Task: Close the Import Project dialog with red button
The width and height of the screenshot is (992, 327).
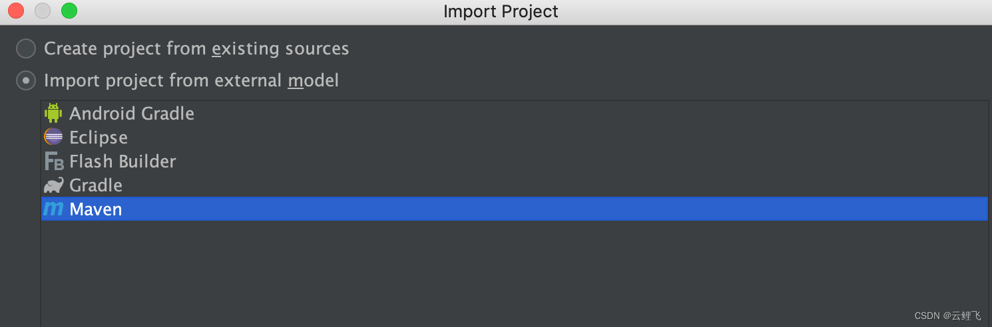Action: point(16,11)
